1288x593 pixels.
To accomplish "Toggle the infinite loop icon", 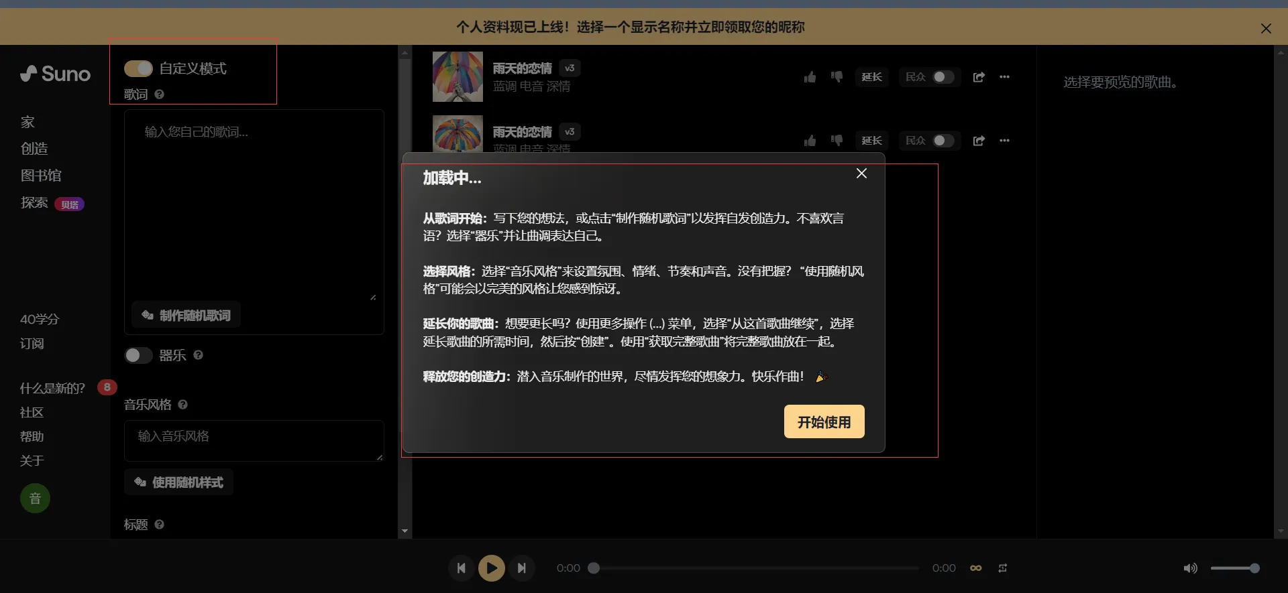I will click(x=976, y=568).
